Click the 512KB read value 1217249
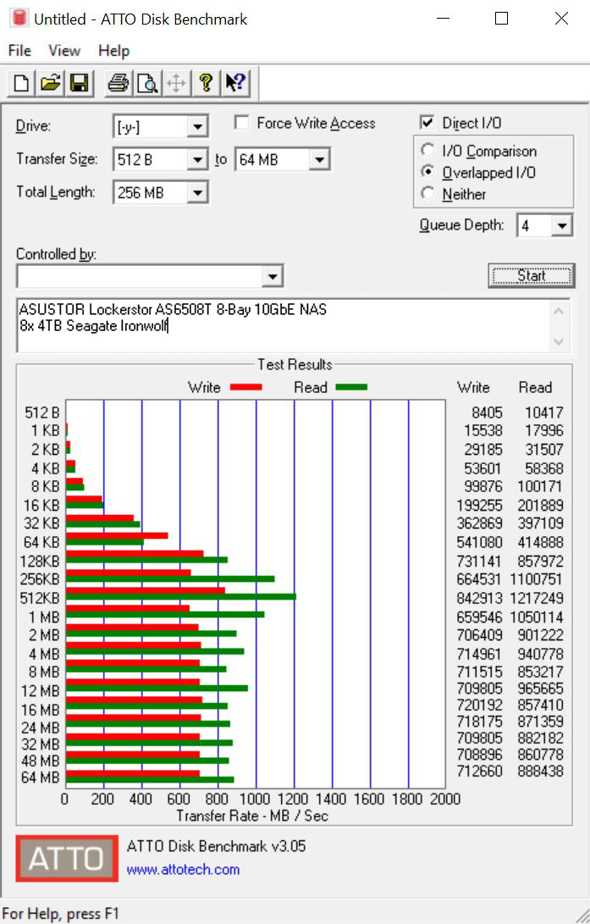The image size is (590, 924). point(537,598)
